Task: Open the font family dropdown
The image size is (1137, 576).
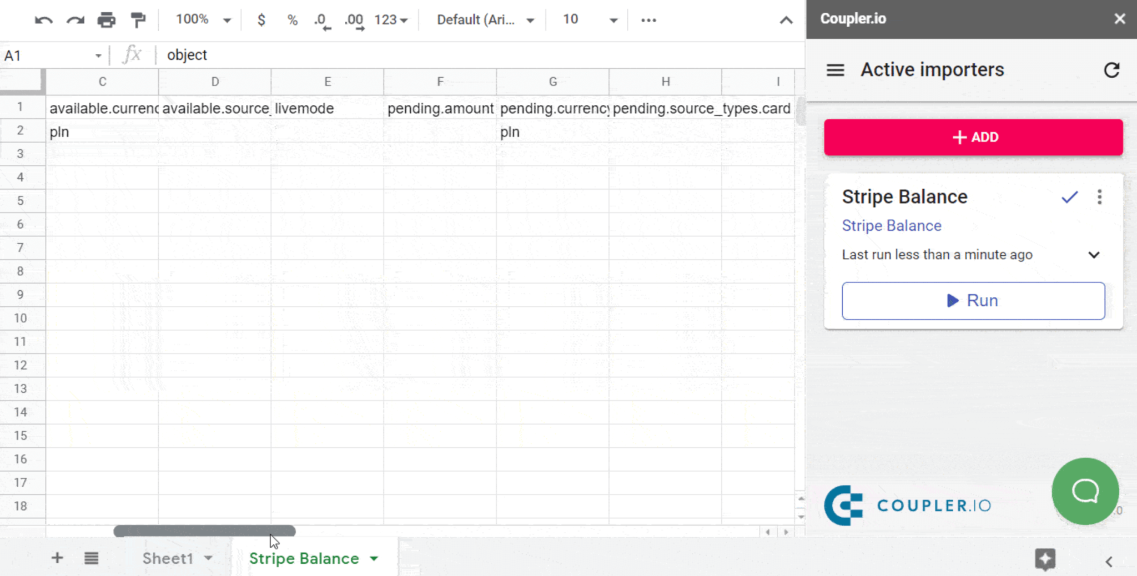Action: (x=485, y=20)
